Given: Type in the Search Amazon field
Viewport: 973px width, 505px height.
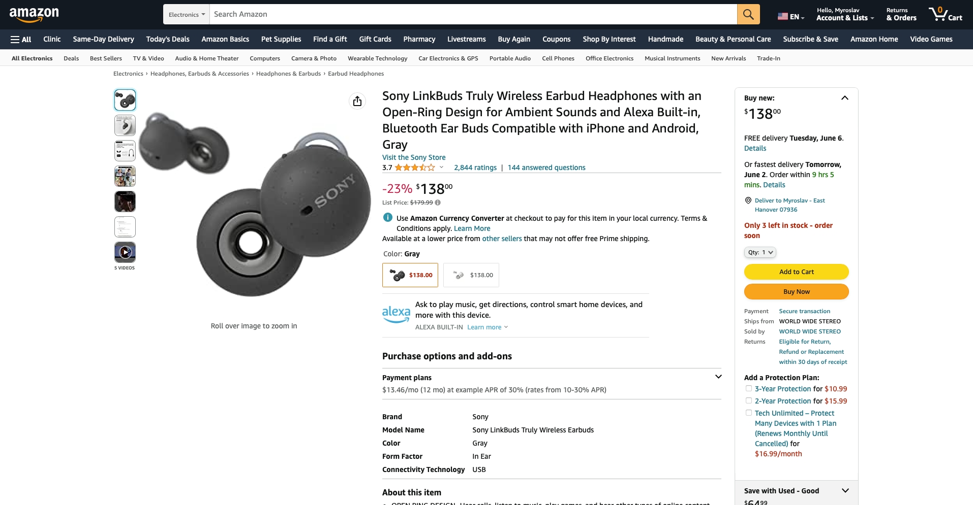Looking at the screenshot, I should tap(473, 14).
